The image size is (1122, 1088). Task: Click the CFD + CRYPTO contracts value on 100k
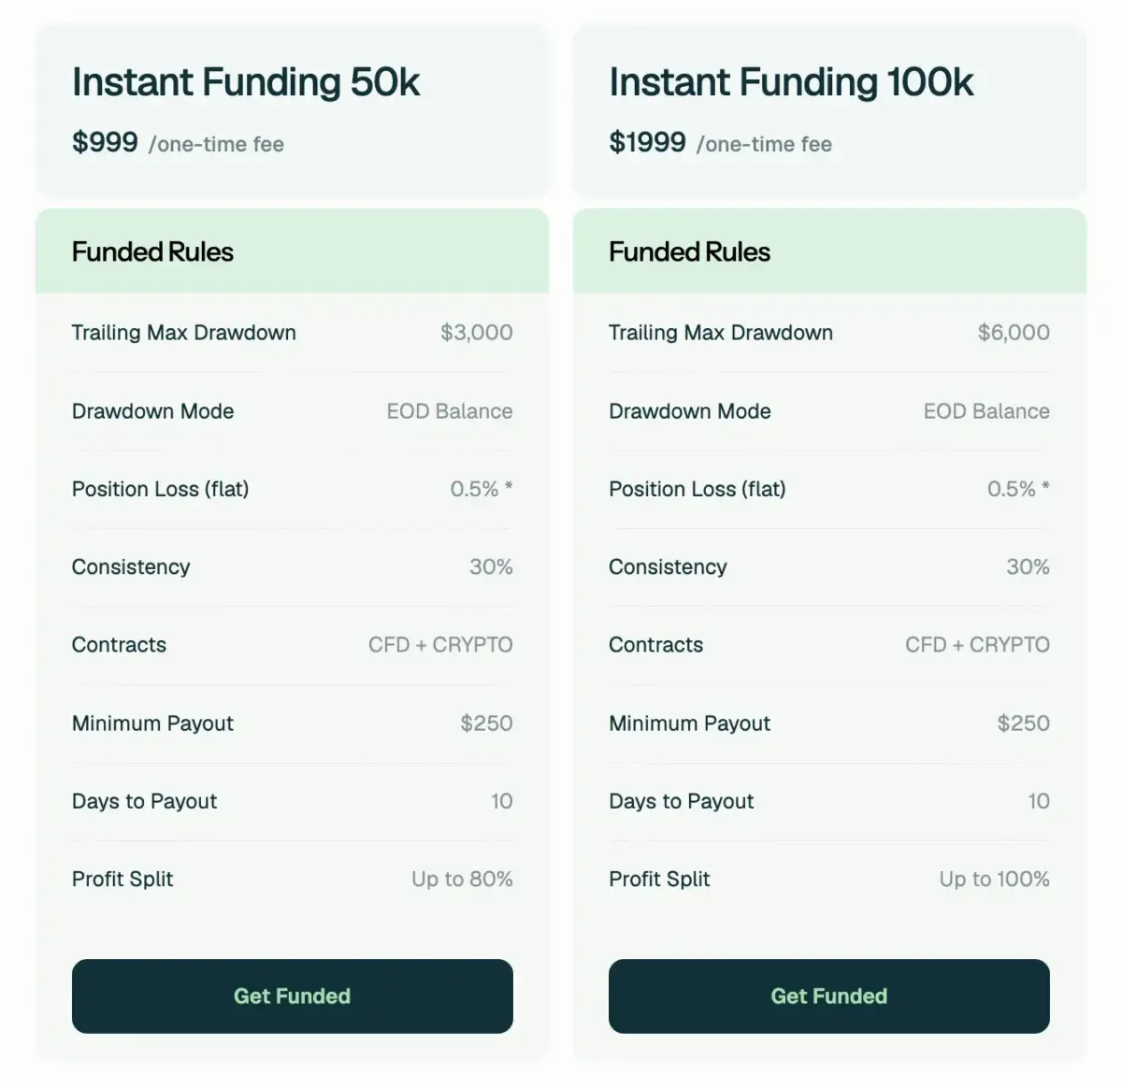976,644
